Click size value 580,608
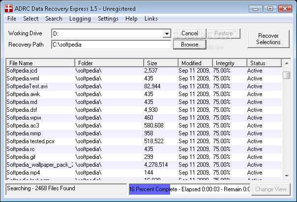The height and width of the screenshot is (202, 297). pos(154,126)
